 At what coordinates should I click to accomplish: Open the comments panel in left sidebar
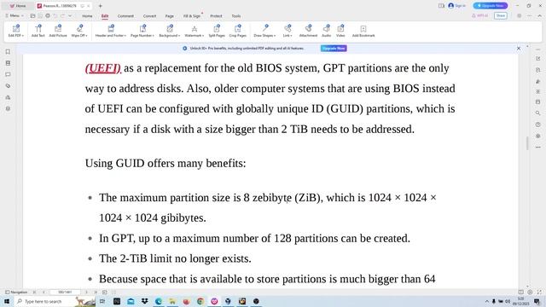coord(8,74)
